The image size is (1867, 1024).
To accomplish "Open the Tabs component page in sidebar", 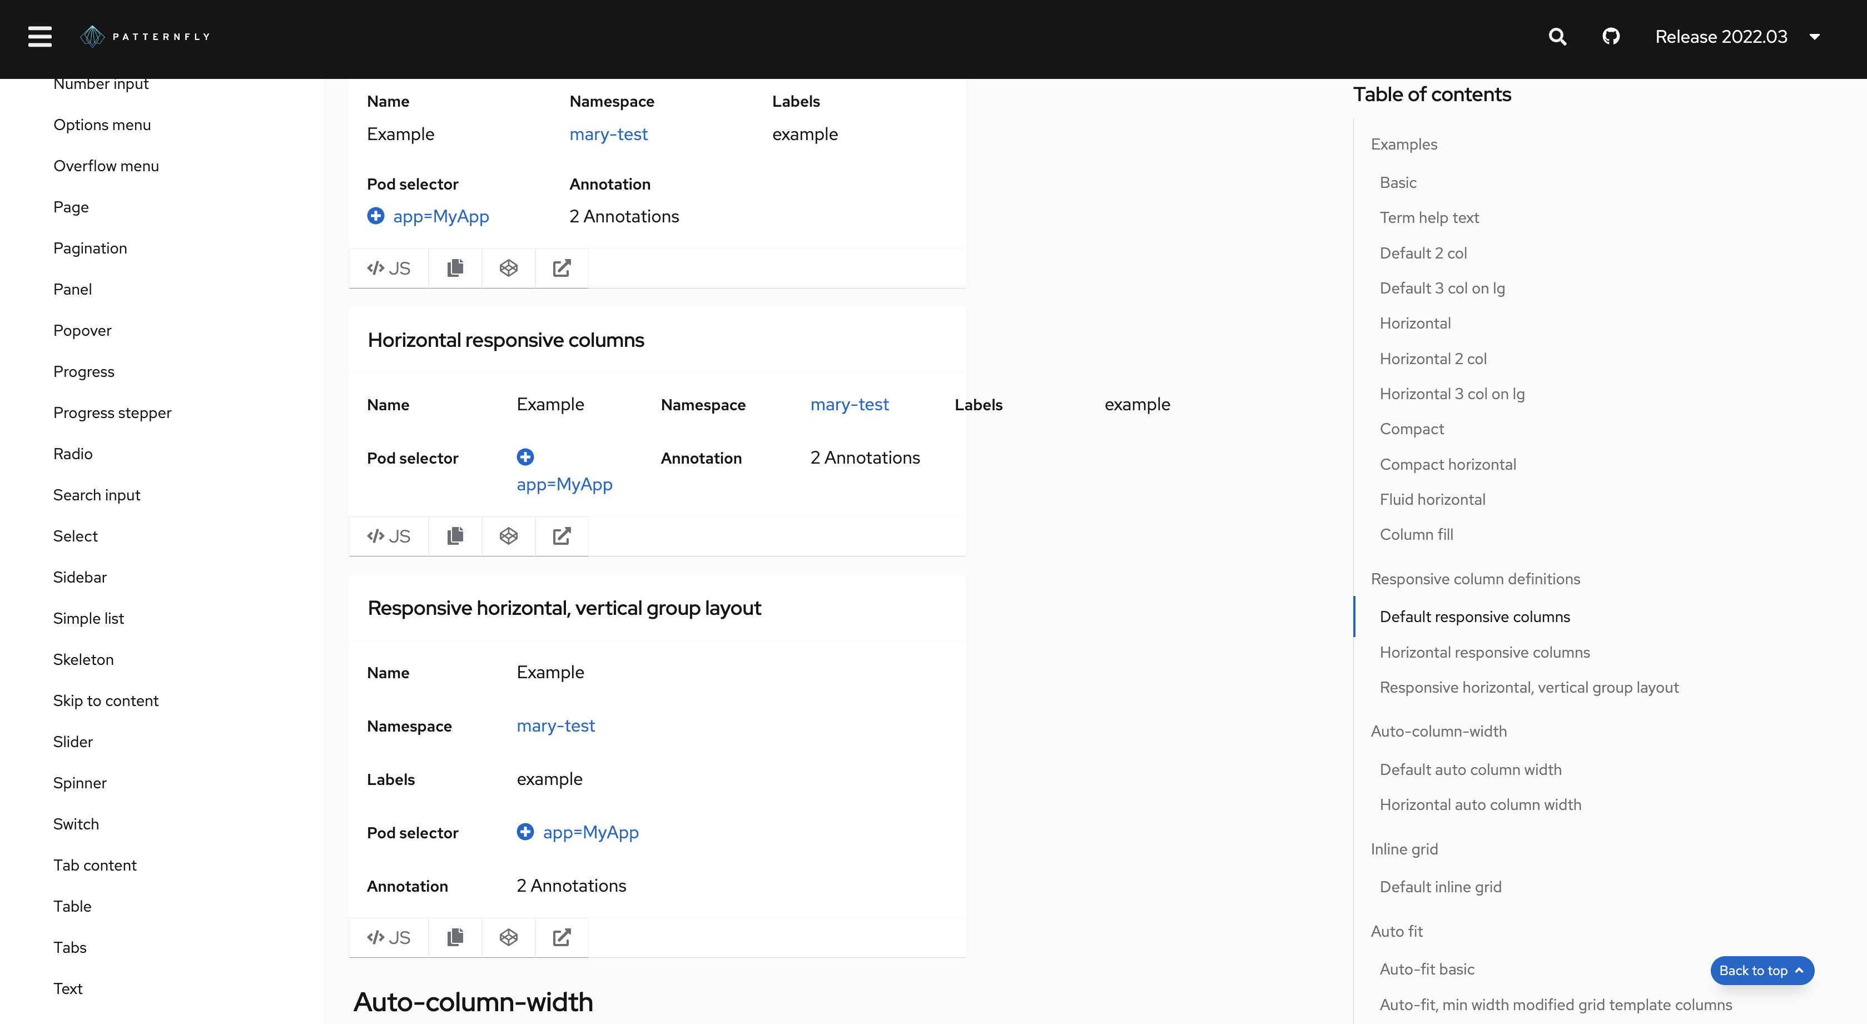I will (x=69, y=947).
